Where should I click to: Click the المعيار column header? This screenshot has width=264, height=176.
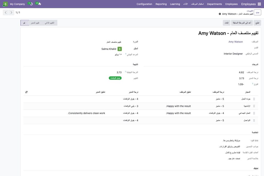coord(247,92)
